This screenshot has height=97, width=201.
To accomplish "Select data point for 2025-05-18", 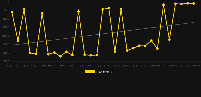I will pos(103,9).
